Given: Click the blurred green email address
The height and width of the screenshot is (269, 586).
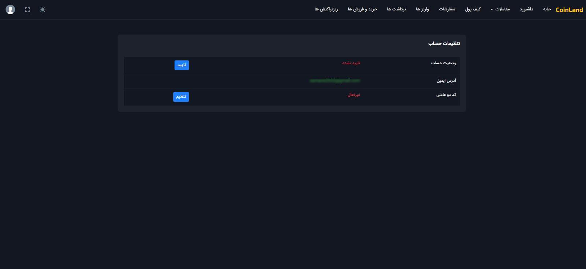Looking at the screenshot, I should (x=335, y=81).
